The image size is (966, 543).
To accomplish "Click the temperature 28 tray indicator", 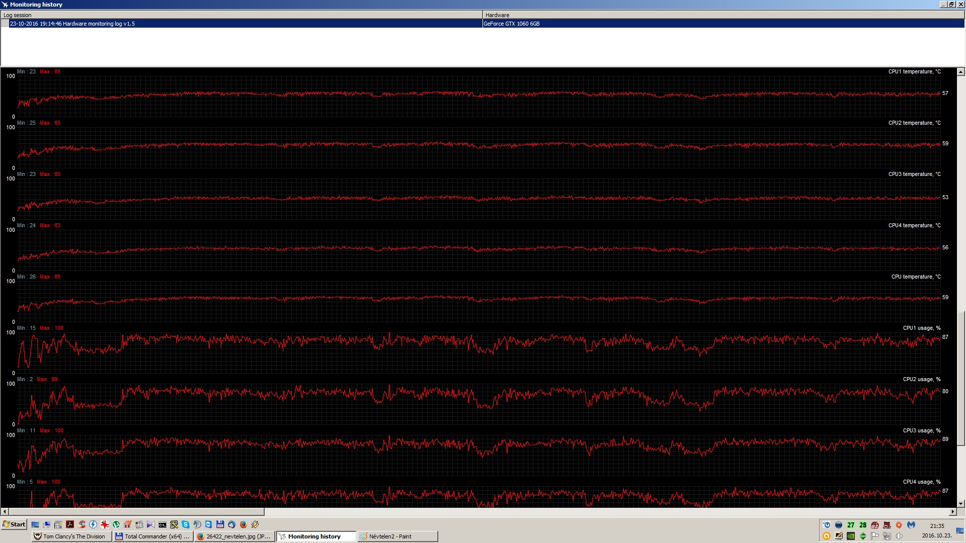I will pyautogui.click(x=863, y=525).
